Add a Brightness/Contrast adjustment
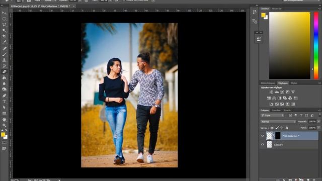Screen dimensions: 322x181 coord(271,92)
